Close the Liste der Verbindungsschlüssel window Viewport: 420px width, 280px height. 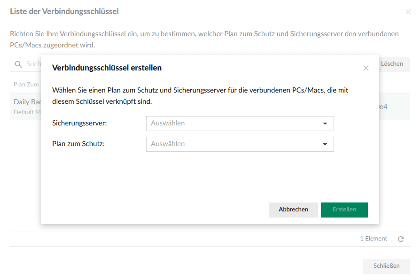pyautogui.click(x=408, y=12)
